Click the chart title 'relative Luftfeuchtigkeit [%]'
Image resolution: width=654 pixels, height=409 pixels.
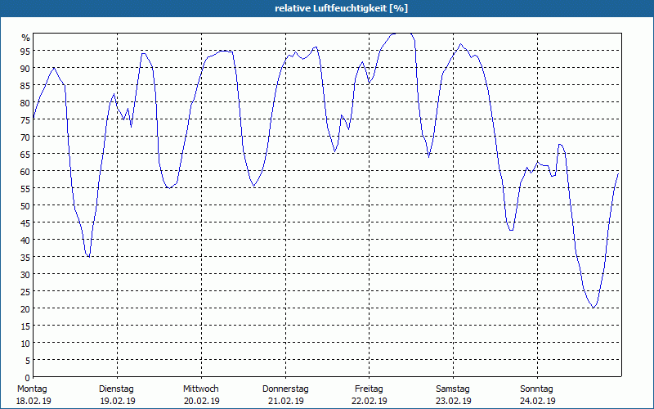(341, 8)
